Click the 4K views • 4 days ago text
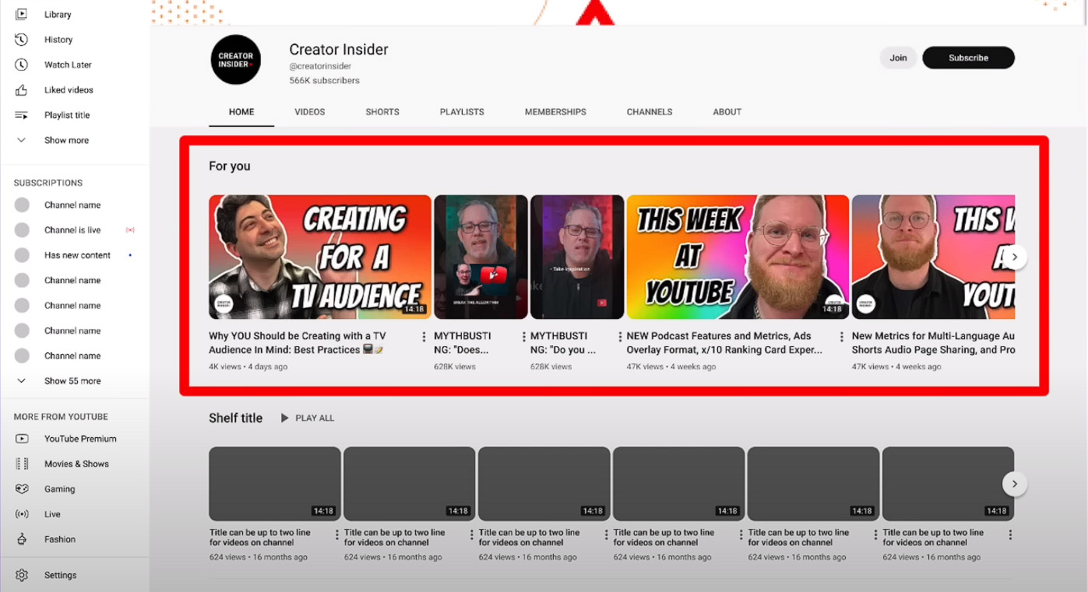 248,366
